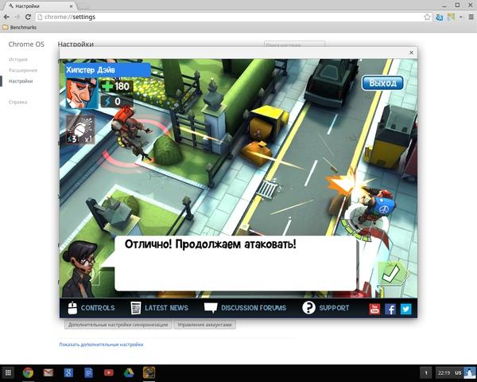Bookmark this page with the star icon

(427, 17)
